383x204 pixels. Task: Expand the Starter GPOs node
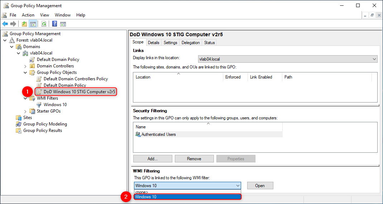coord(25,111)
